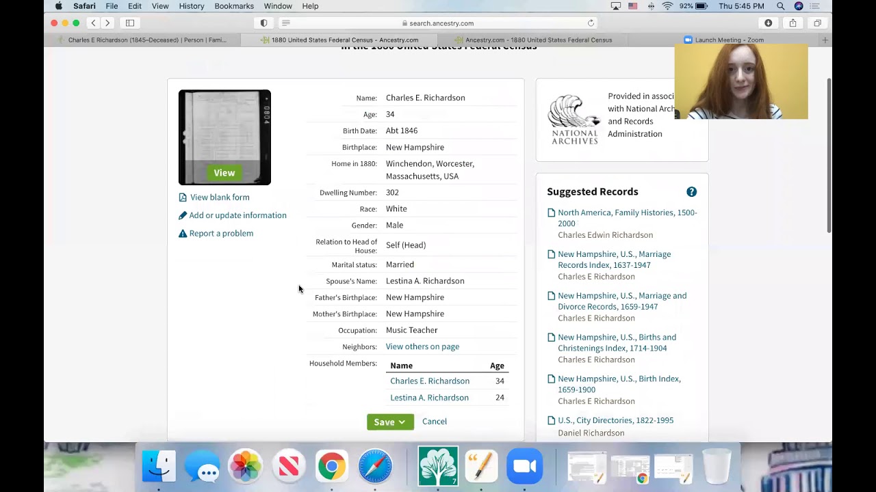Open Zoom from the Dock
The image size is (876, 492).
click(x=524, y=466)
